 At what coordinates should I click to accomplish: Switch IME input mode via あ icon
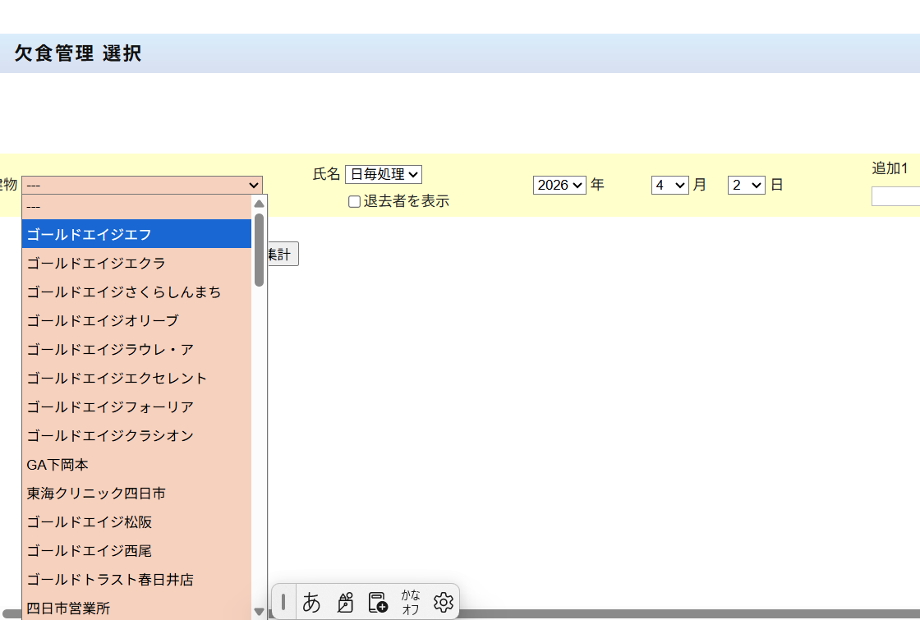(311, 602)
